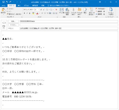Toggle Underline formatting

coord(30,13)
